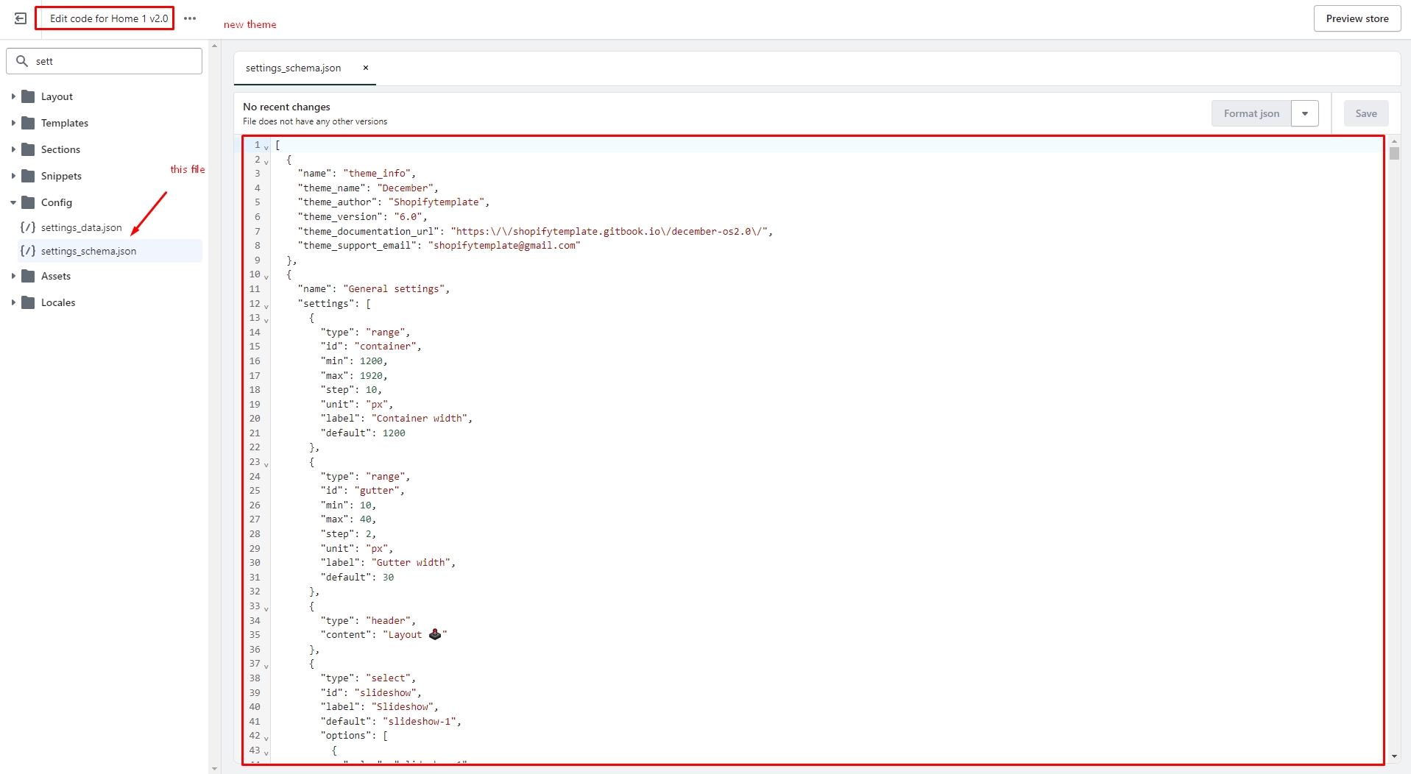The height and width of the screenshot is (774, 1411).
Task: Click the Layout folder icon
Action: 29,96
